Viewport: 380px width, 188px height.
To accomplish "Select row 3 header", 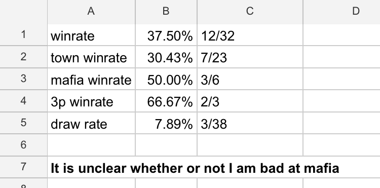I will pos(23,79).
